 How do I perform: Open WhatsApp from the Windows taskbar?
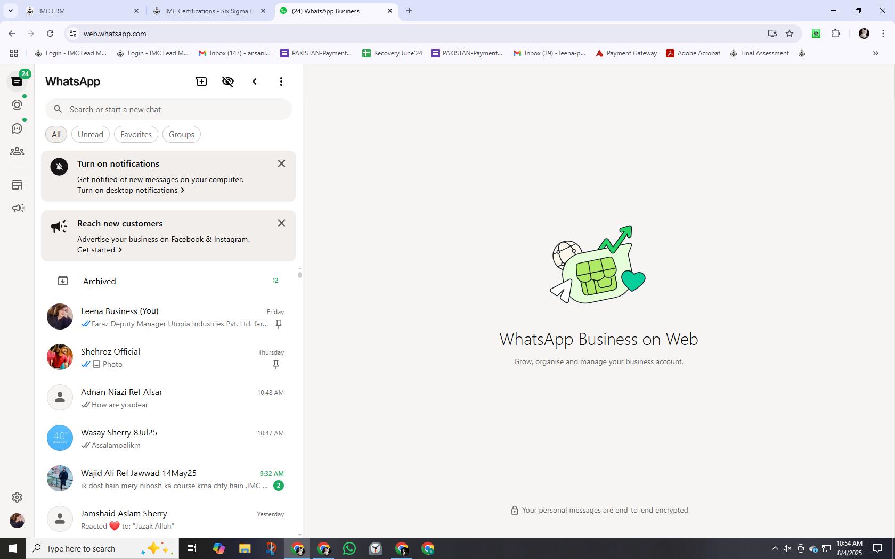[x=349, y=548]
